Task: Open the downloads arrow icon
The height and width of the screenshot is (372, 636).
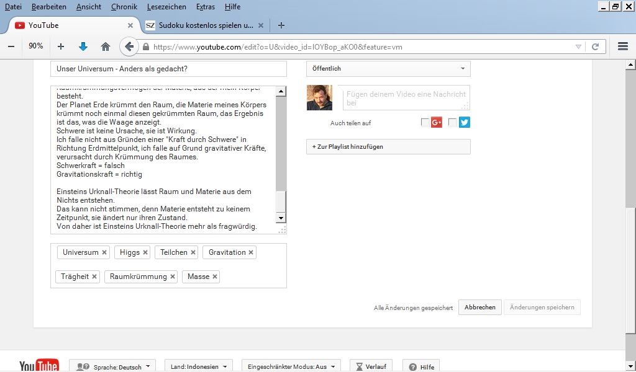Action: click(83, 46)
